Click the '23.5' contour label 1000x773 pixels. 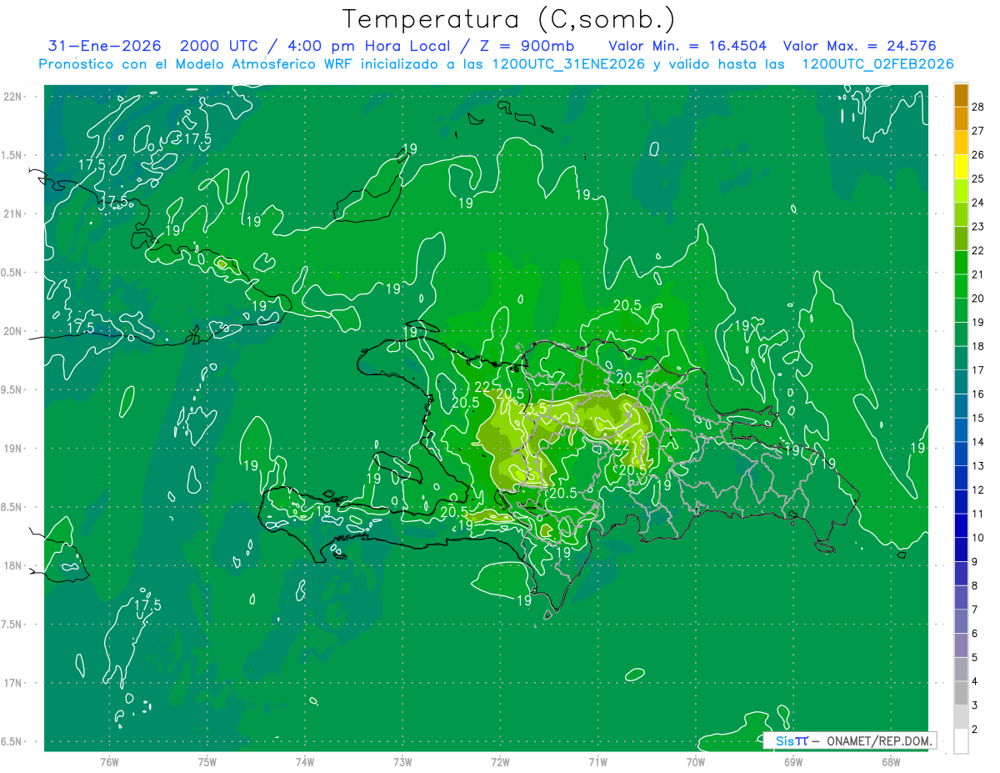tap(532, 409)
